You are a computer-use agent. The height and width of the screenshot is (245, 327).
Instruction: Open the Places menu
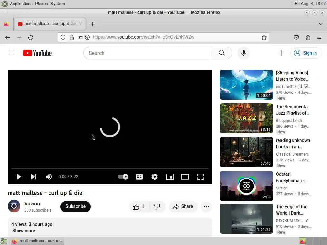coord(41,4)
